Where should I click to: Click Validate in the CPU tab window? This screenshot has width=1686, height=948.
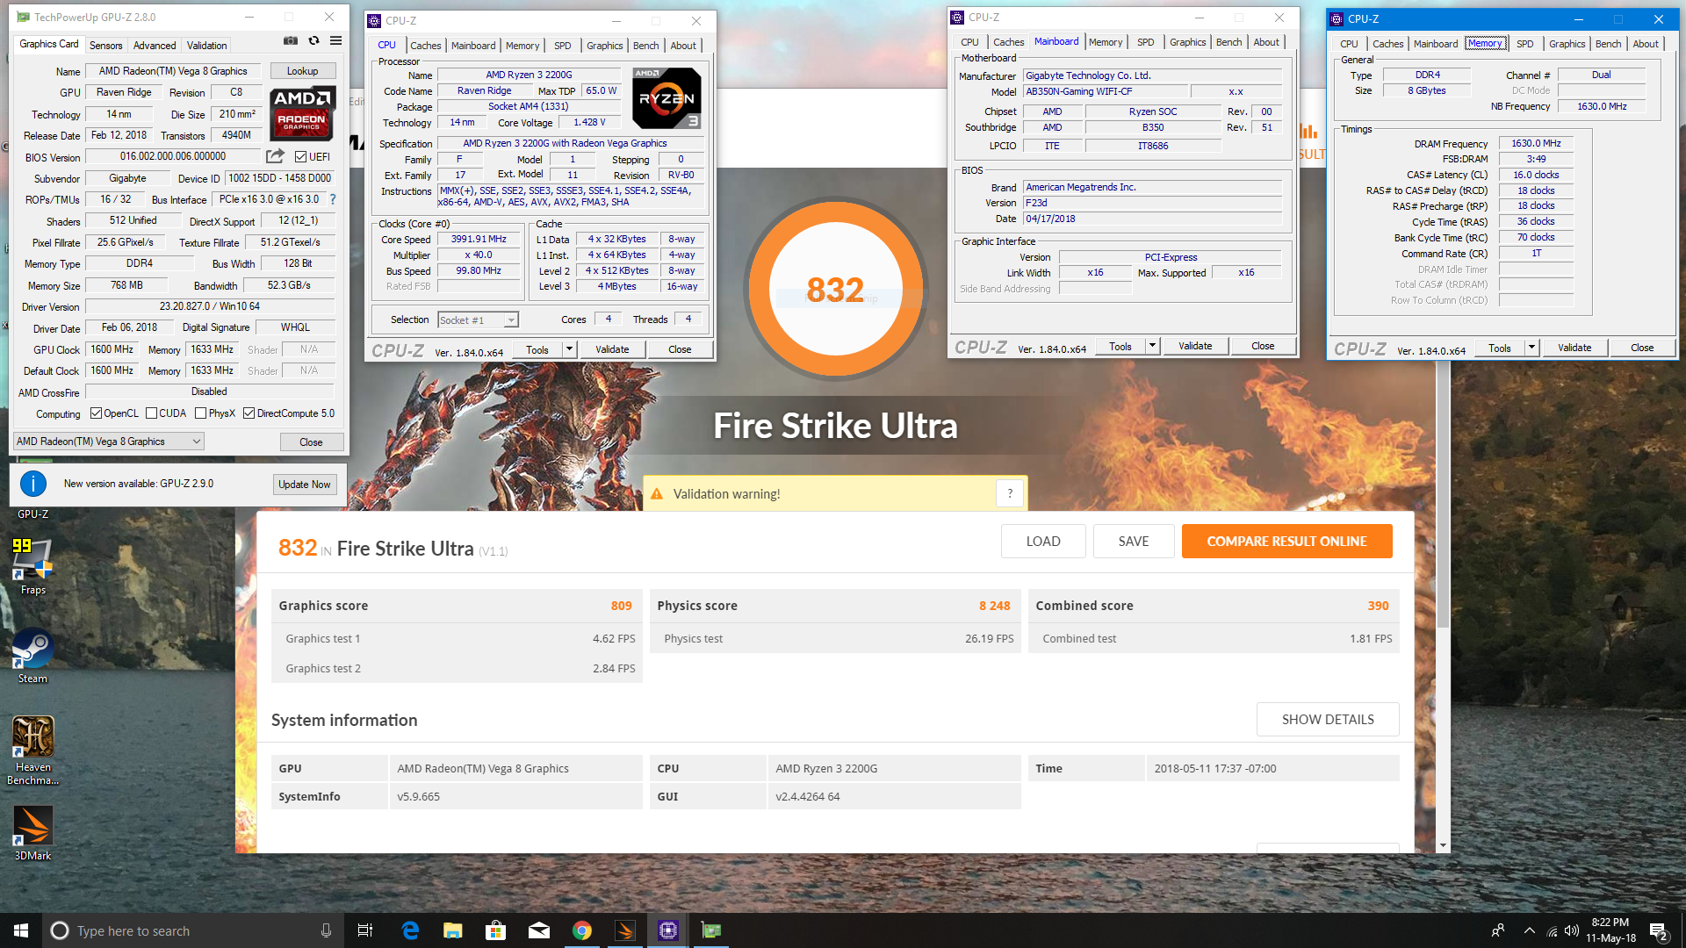coord(612,349)
